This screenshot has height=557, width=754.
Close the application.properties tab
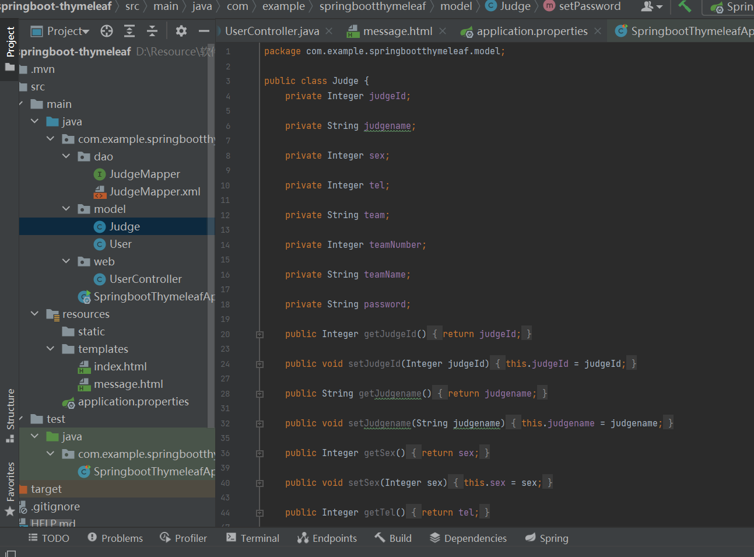click(598, 31)
